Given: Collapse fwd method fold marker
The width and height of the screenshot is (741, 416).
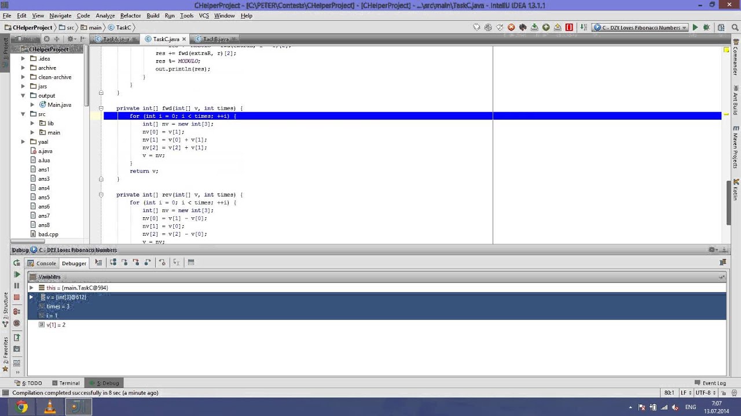Looking at the screenshot, I should [x=101, y=108].
